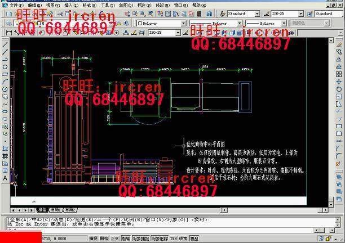The width and height of the screenshot is (345, 243).
Task: Open the ByLayer lineweight dropdown
Action: tap(284, 23)
